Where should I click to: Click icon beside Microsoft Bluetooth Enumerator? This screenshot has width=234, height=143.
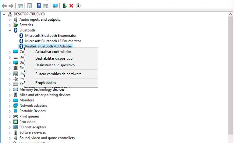pyautogui.click(x=21, y=36)
